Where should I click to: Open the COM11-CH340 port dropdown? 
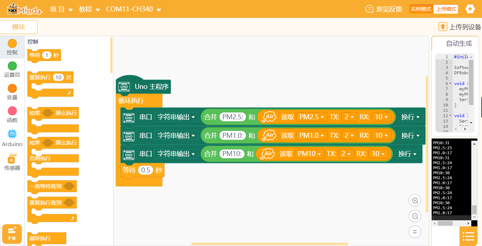pyautogui.click(x=134, y=9)
